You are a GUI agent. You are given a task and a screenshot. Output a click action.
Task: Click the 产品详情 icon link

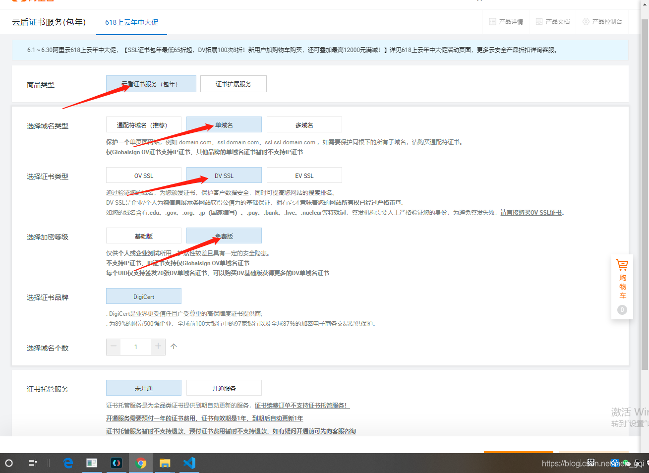coord(506,22)
